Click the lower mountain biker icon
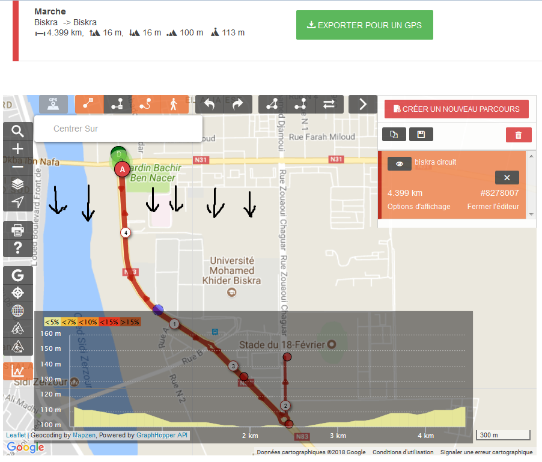 coord(17,346)
